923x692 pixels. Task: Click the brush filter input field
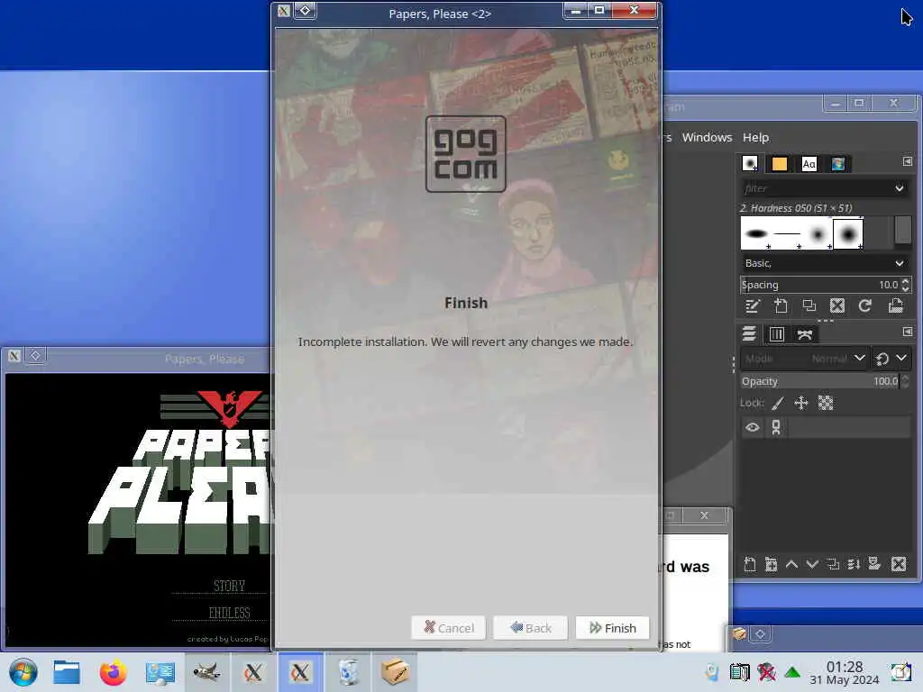[816, 188]
